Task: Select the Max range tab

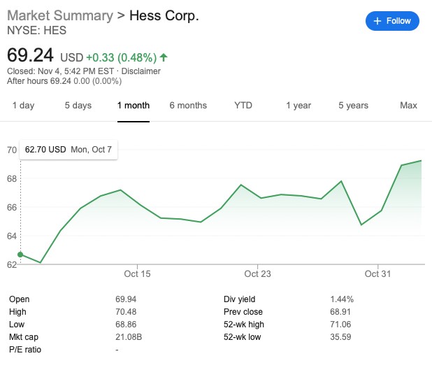Action: pyautogui.click(x=408, y=106)
